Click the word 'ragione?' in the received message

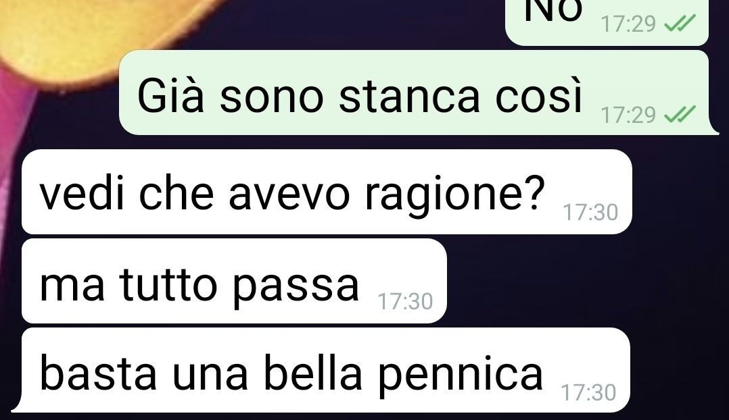click(x=454, y=195)
